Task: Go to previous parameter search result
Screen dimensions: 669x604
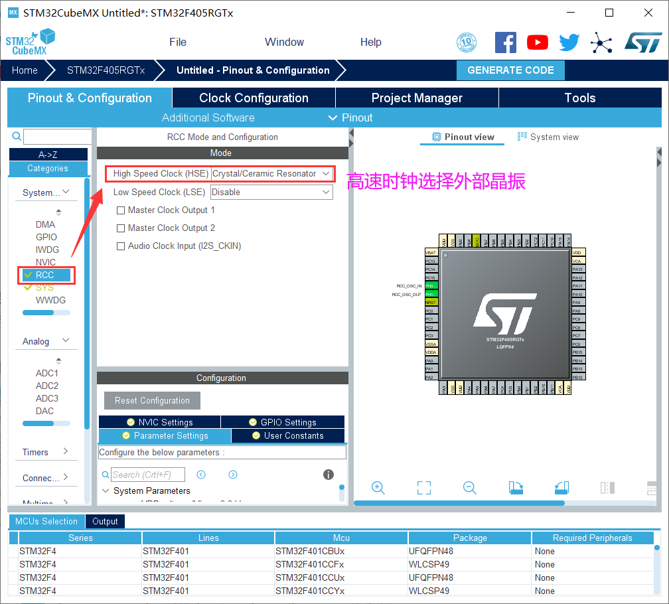Action: point(201,475)
